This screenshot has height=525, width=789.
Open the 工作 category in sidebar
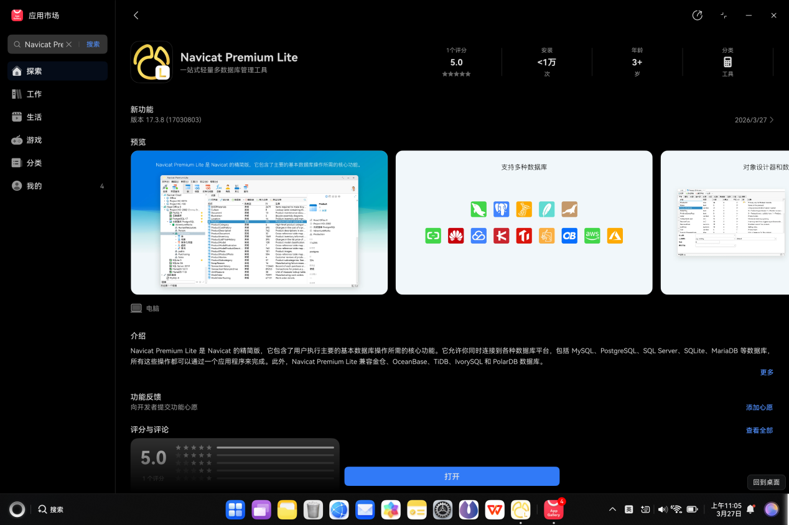coord(34,94)
